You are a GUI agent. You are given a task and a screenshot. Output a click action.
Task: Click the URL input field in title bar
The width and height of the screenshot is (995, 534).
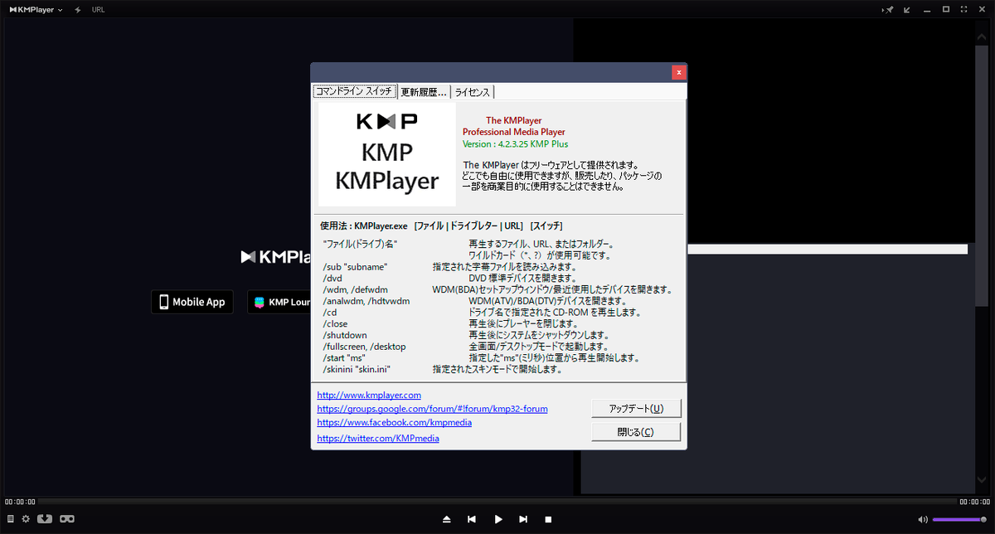click(98, 9)
